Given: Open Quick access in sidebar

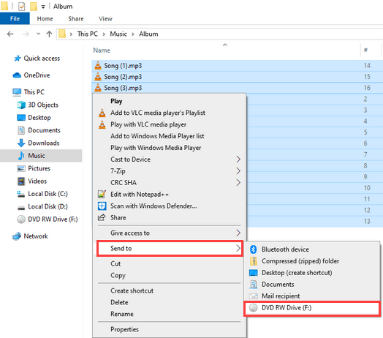Looking at the screenshot, I should (x=42, y=59).
